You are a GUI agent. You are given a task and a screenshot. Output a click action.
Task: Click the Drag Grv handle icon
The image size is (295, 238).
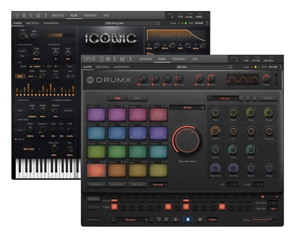pos(98,220)
